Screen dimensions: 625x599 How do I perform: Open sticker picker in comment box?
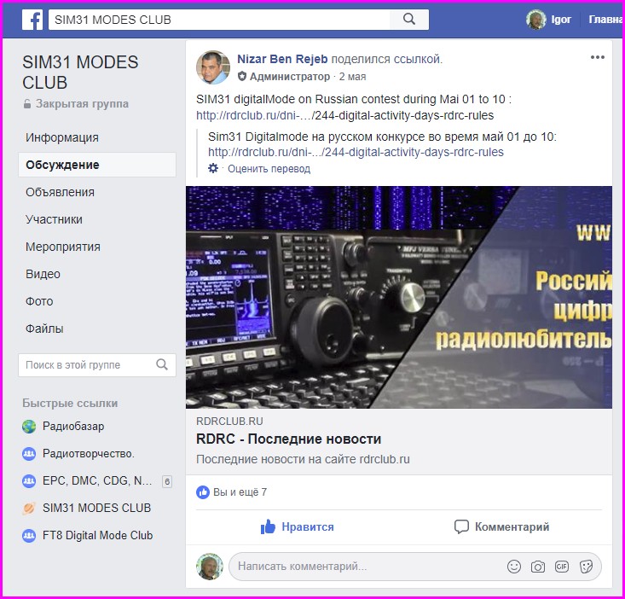[586, 566]
